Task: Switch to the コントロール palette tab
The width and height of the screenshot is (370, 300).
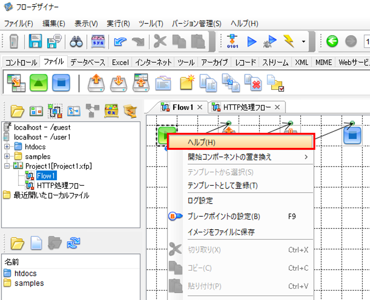Action: click(x=21, y=63)
